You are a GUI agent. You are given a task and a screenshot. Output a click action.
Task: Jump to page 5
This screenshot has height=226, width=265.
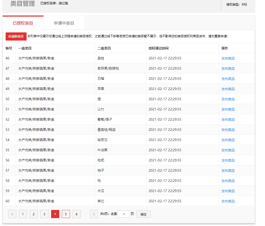pos(66,214)
